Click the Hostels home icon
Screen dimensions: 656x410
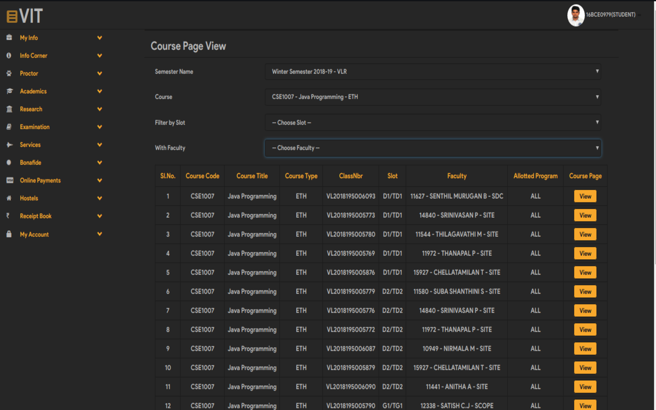pos(9,198)
